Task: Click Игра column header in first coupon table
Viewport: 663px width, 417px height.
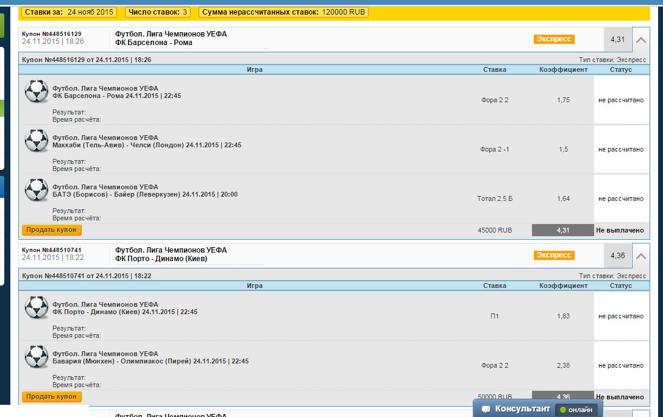Action: [255, 70]
